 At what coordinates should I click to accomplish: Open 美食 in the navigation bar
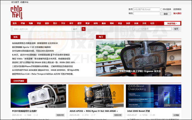pos(120,23)
